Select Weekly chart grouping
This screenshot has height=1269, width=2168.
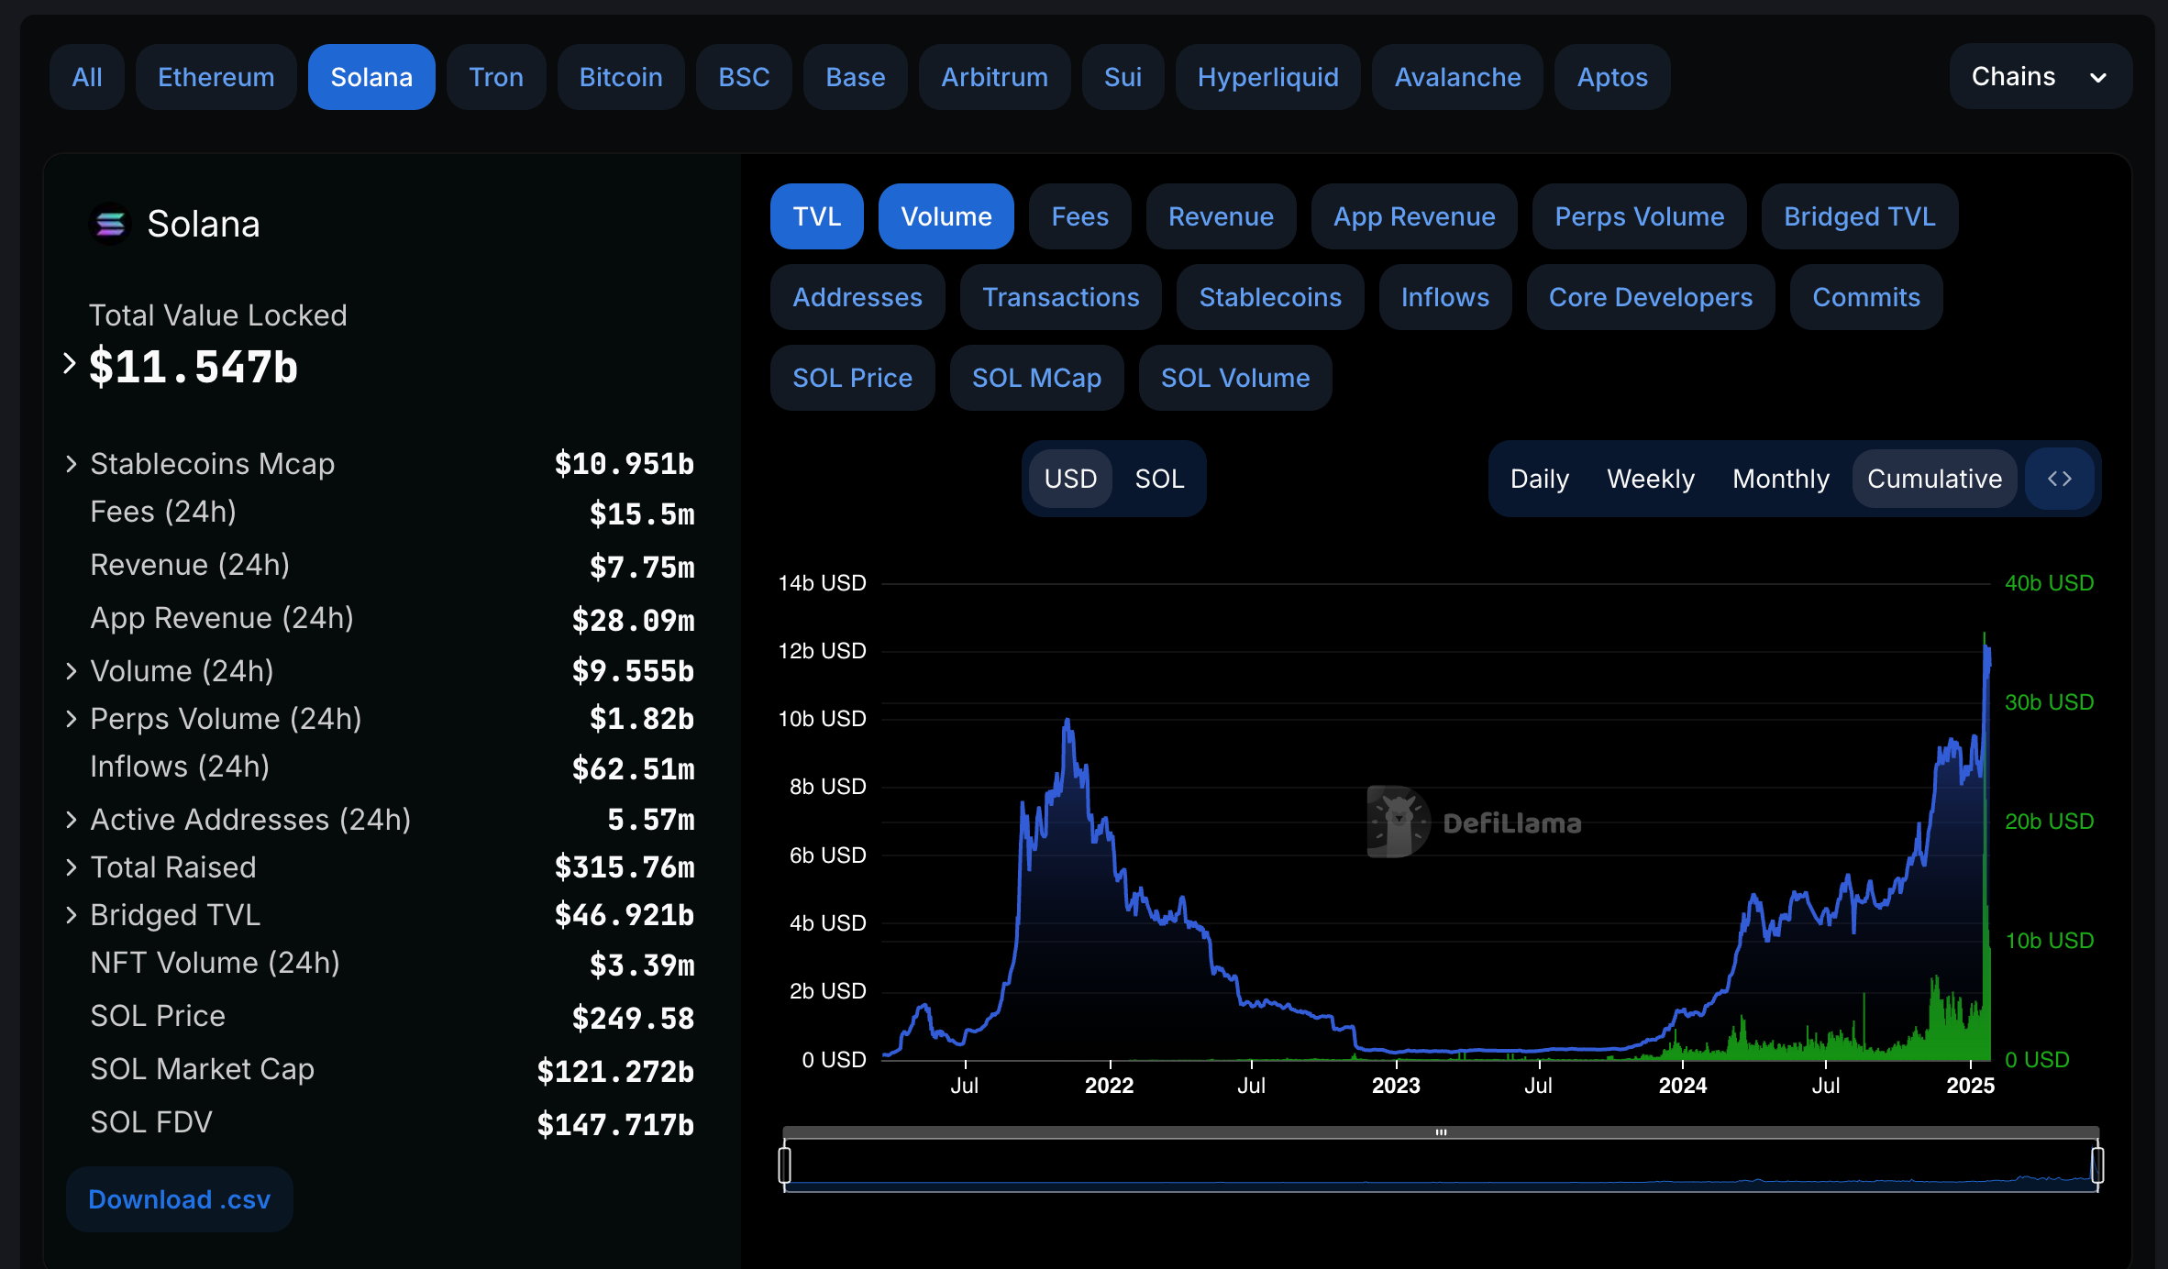1650,479
